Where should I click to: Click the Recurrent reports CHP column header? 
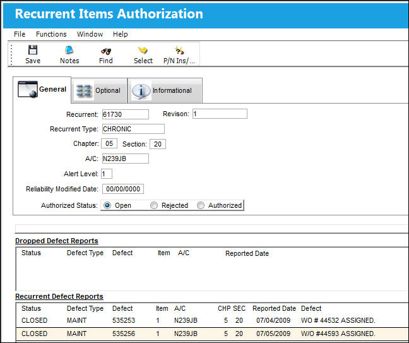pyautogui.click(x=224, y=308)
